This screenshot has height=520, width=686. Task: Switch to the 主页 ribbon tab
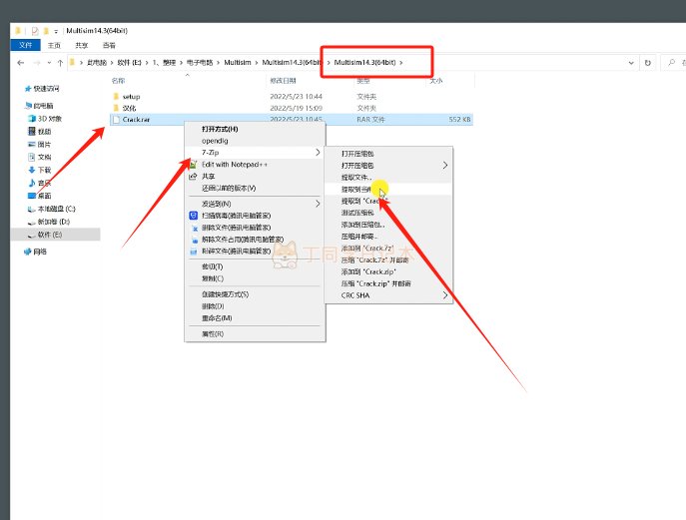click(x=54, y=45)
